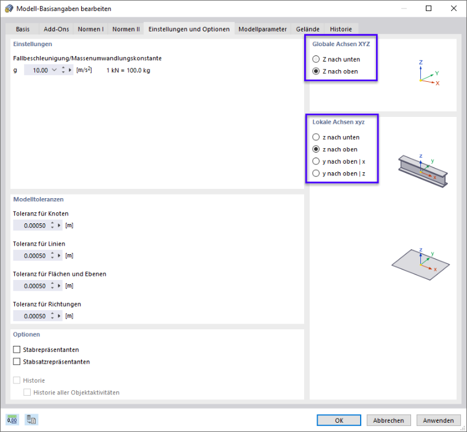467x432 pixels.
Task: Click spinner for Toleranz für Richtungen
Action: (52, 316)
